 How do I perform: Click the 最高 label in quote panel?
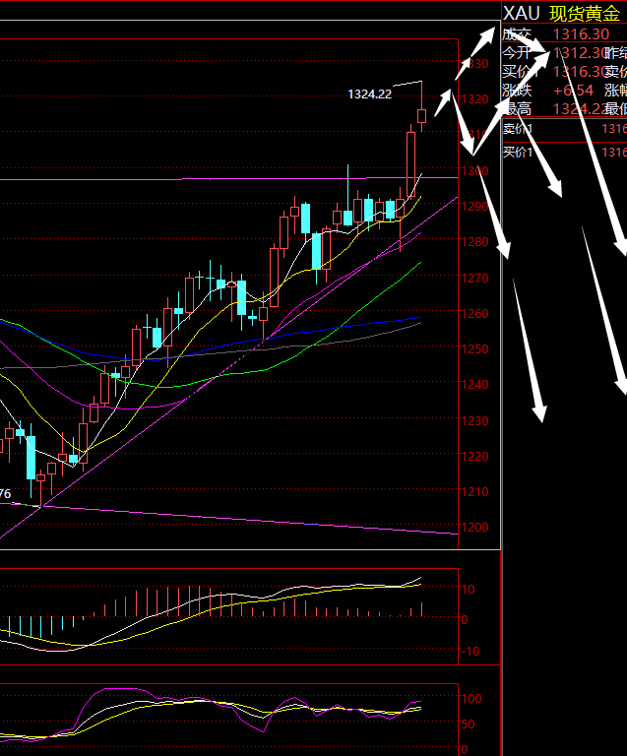click(517, 109)
